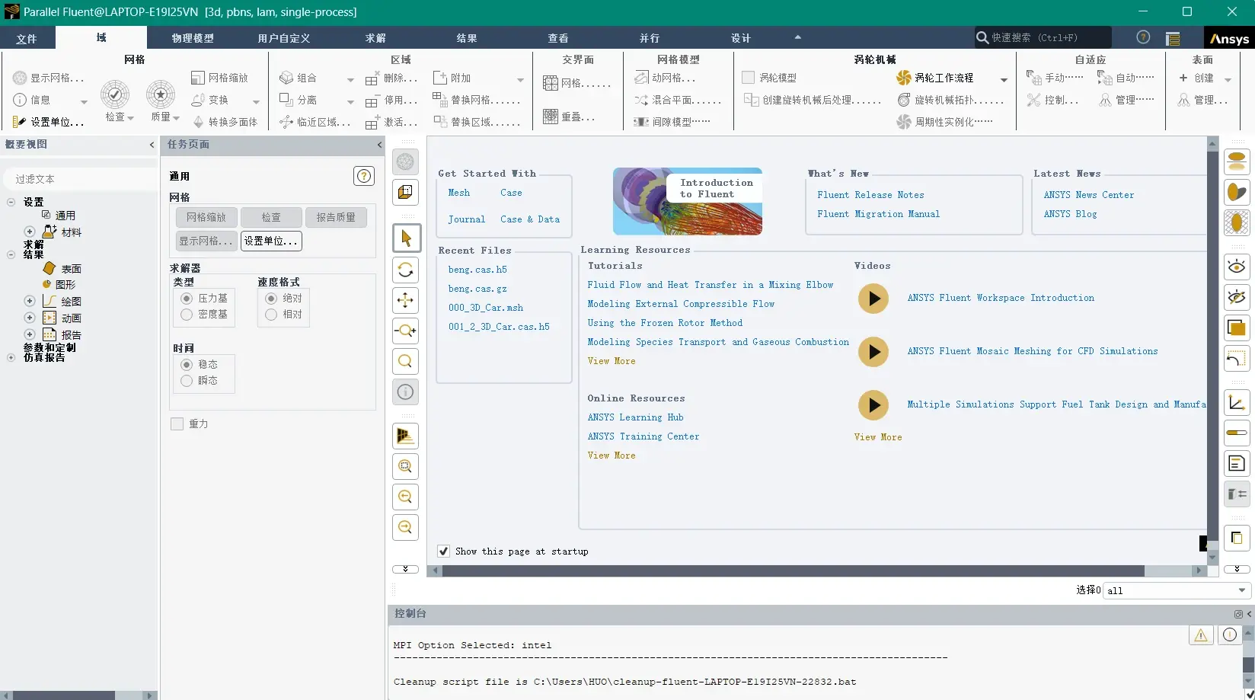Select the pan view tool
Screen dimensions: 1255x700
tap(406, 300)
